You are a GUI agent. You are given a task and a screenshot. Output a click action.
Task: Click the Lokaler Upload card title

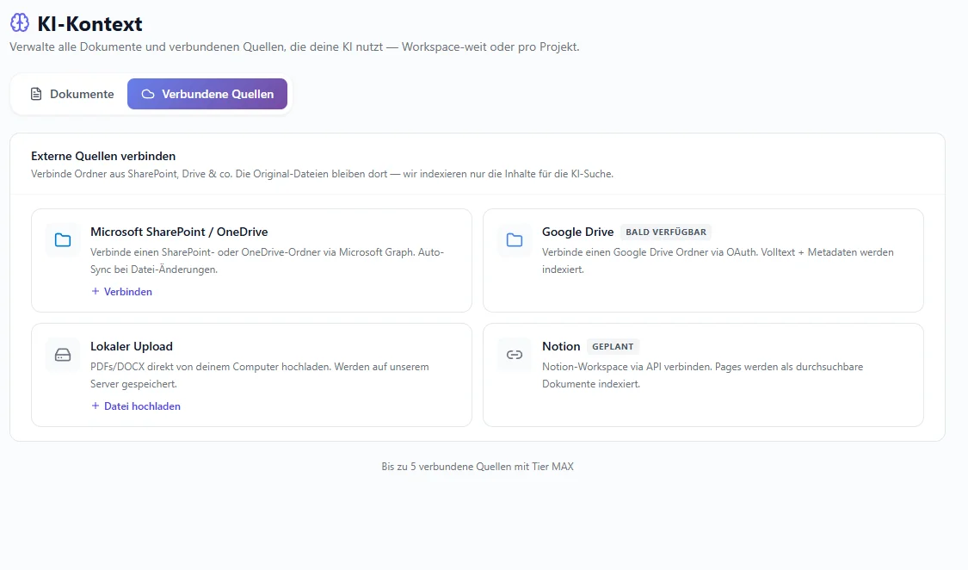coord(132,346)
